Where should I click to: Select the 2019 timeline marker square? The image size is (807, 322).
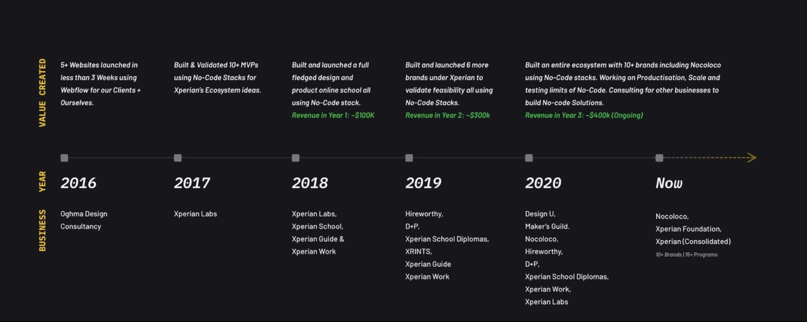coord(409,158)
